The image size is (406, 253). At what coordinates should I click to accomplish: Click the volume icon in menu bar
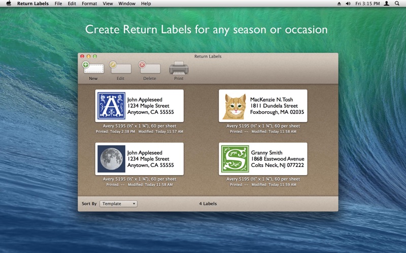348,4
